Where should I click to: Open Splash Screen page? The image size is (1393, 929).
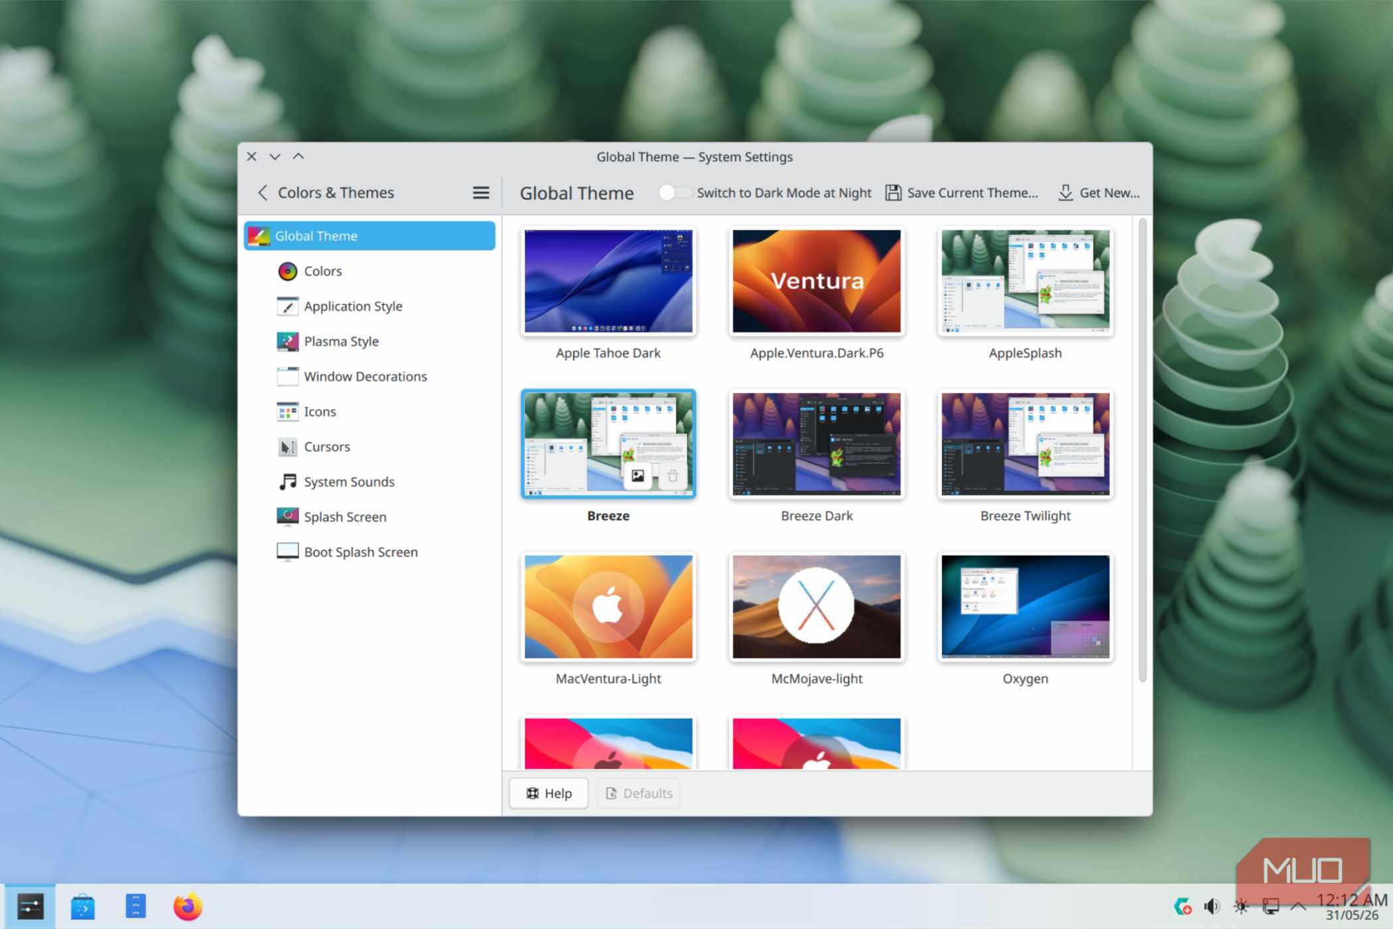[x=369, y=518]
